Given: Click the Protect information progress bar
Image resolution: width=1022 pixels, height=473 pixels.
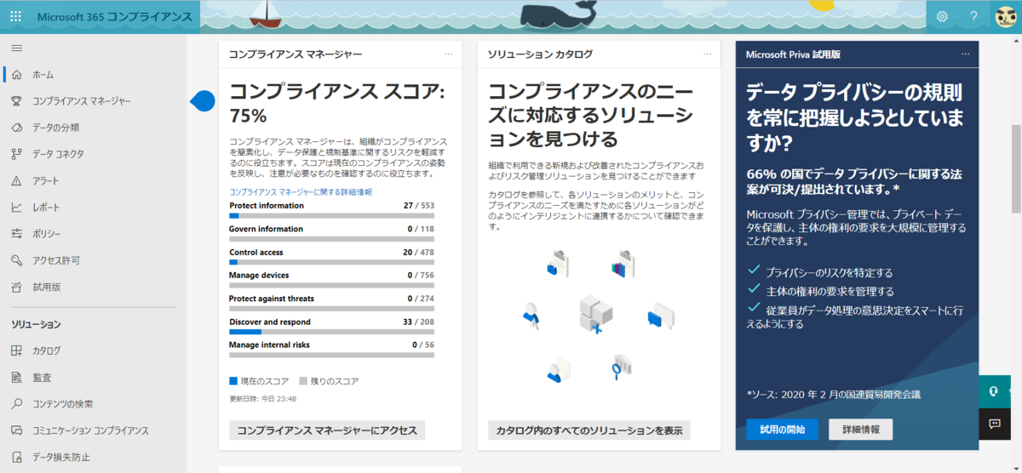Looking at the screenshot, I should click(x=331, y=216).
